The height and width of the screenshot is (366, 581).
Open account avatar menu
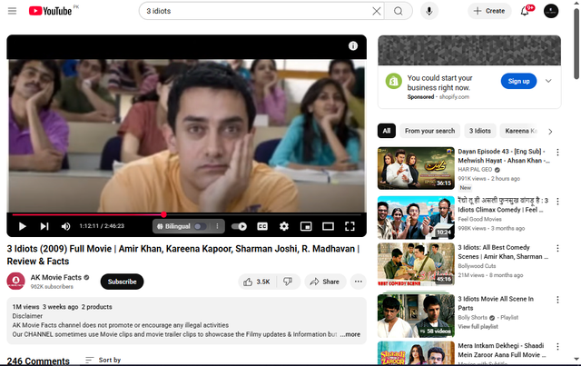(551, 11)
